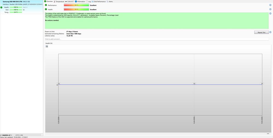Click the '15,38 TB' lifetime writes value
Image resolution: width=273 pixels, height=138 pixels.
click(69, 36)
